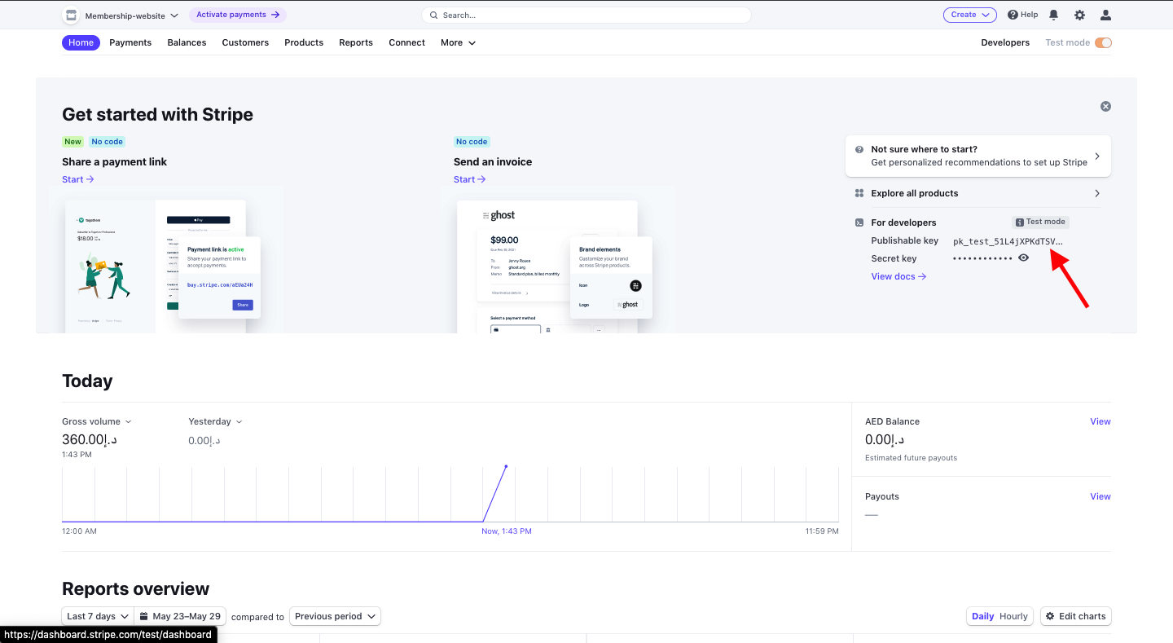
Task: Click the Activate payments button
Action: point(238,15)
